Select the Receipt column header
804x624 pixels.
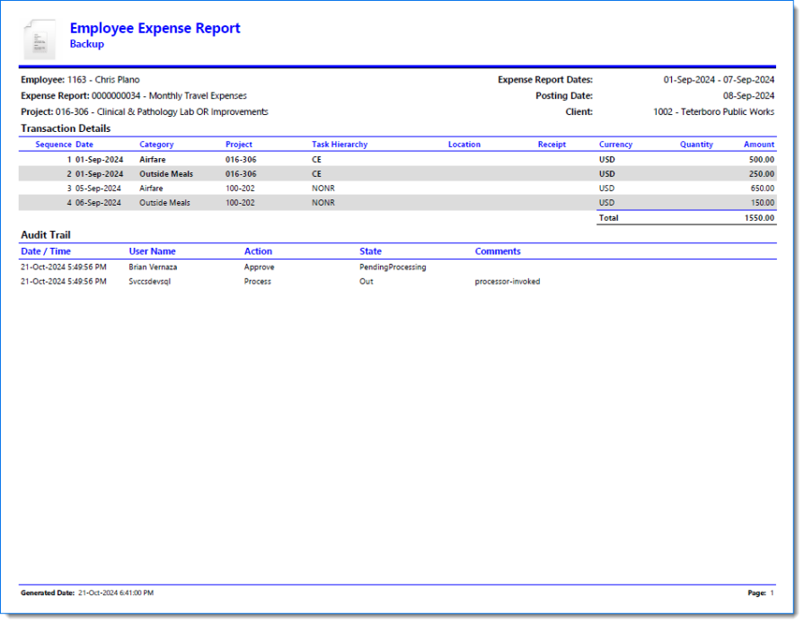coord(552,145)
